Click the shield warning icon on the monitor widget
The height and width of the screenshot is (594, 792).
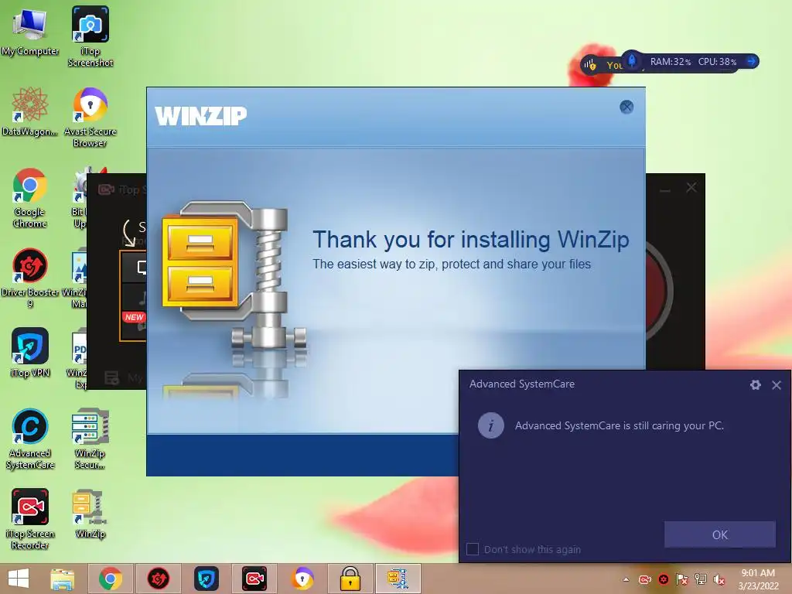coord(590,65)
